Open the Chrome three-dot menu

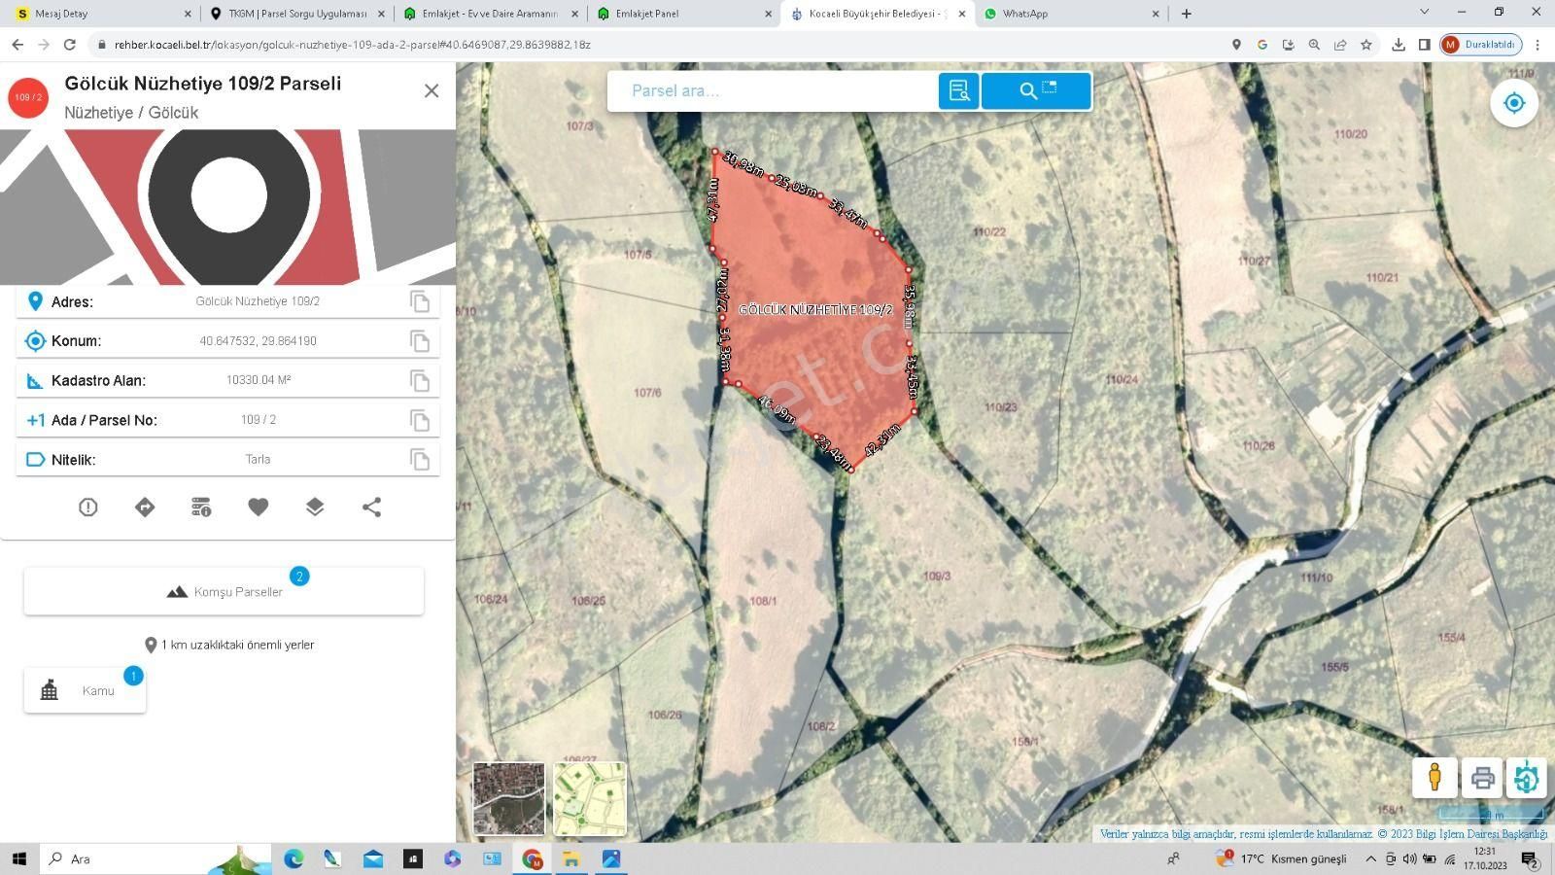[1538, 45]
